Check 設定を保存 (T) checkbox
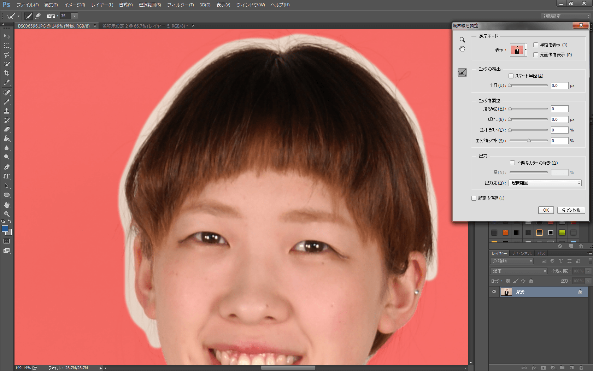This screenshot has height=371, width=593. (x=474, y=198)
